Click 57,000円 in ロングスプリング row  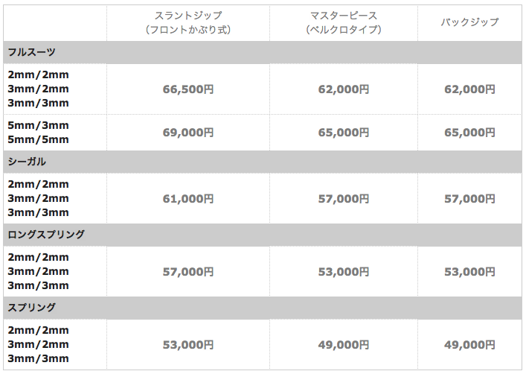click(188, 272)
